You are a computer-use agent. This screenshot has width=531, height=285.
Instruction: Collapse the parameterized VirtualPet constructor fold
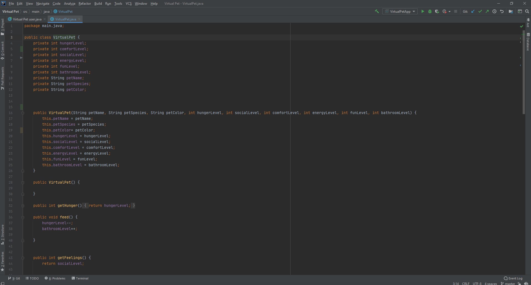[23, 113]
